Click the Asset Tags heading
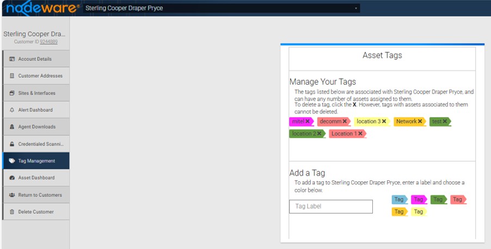491x249 pixels. pyautogui.click(x=382, y=55)
